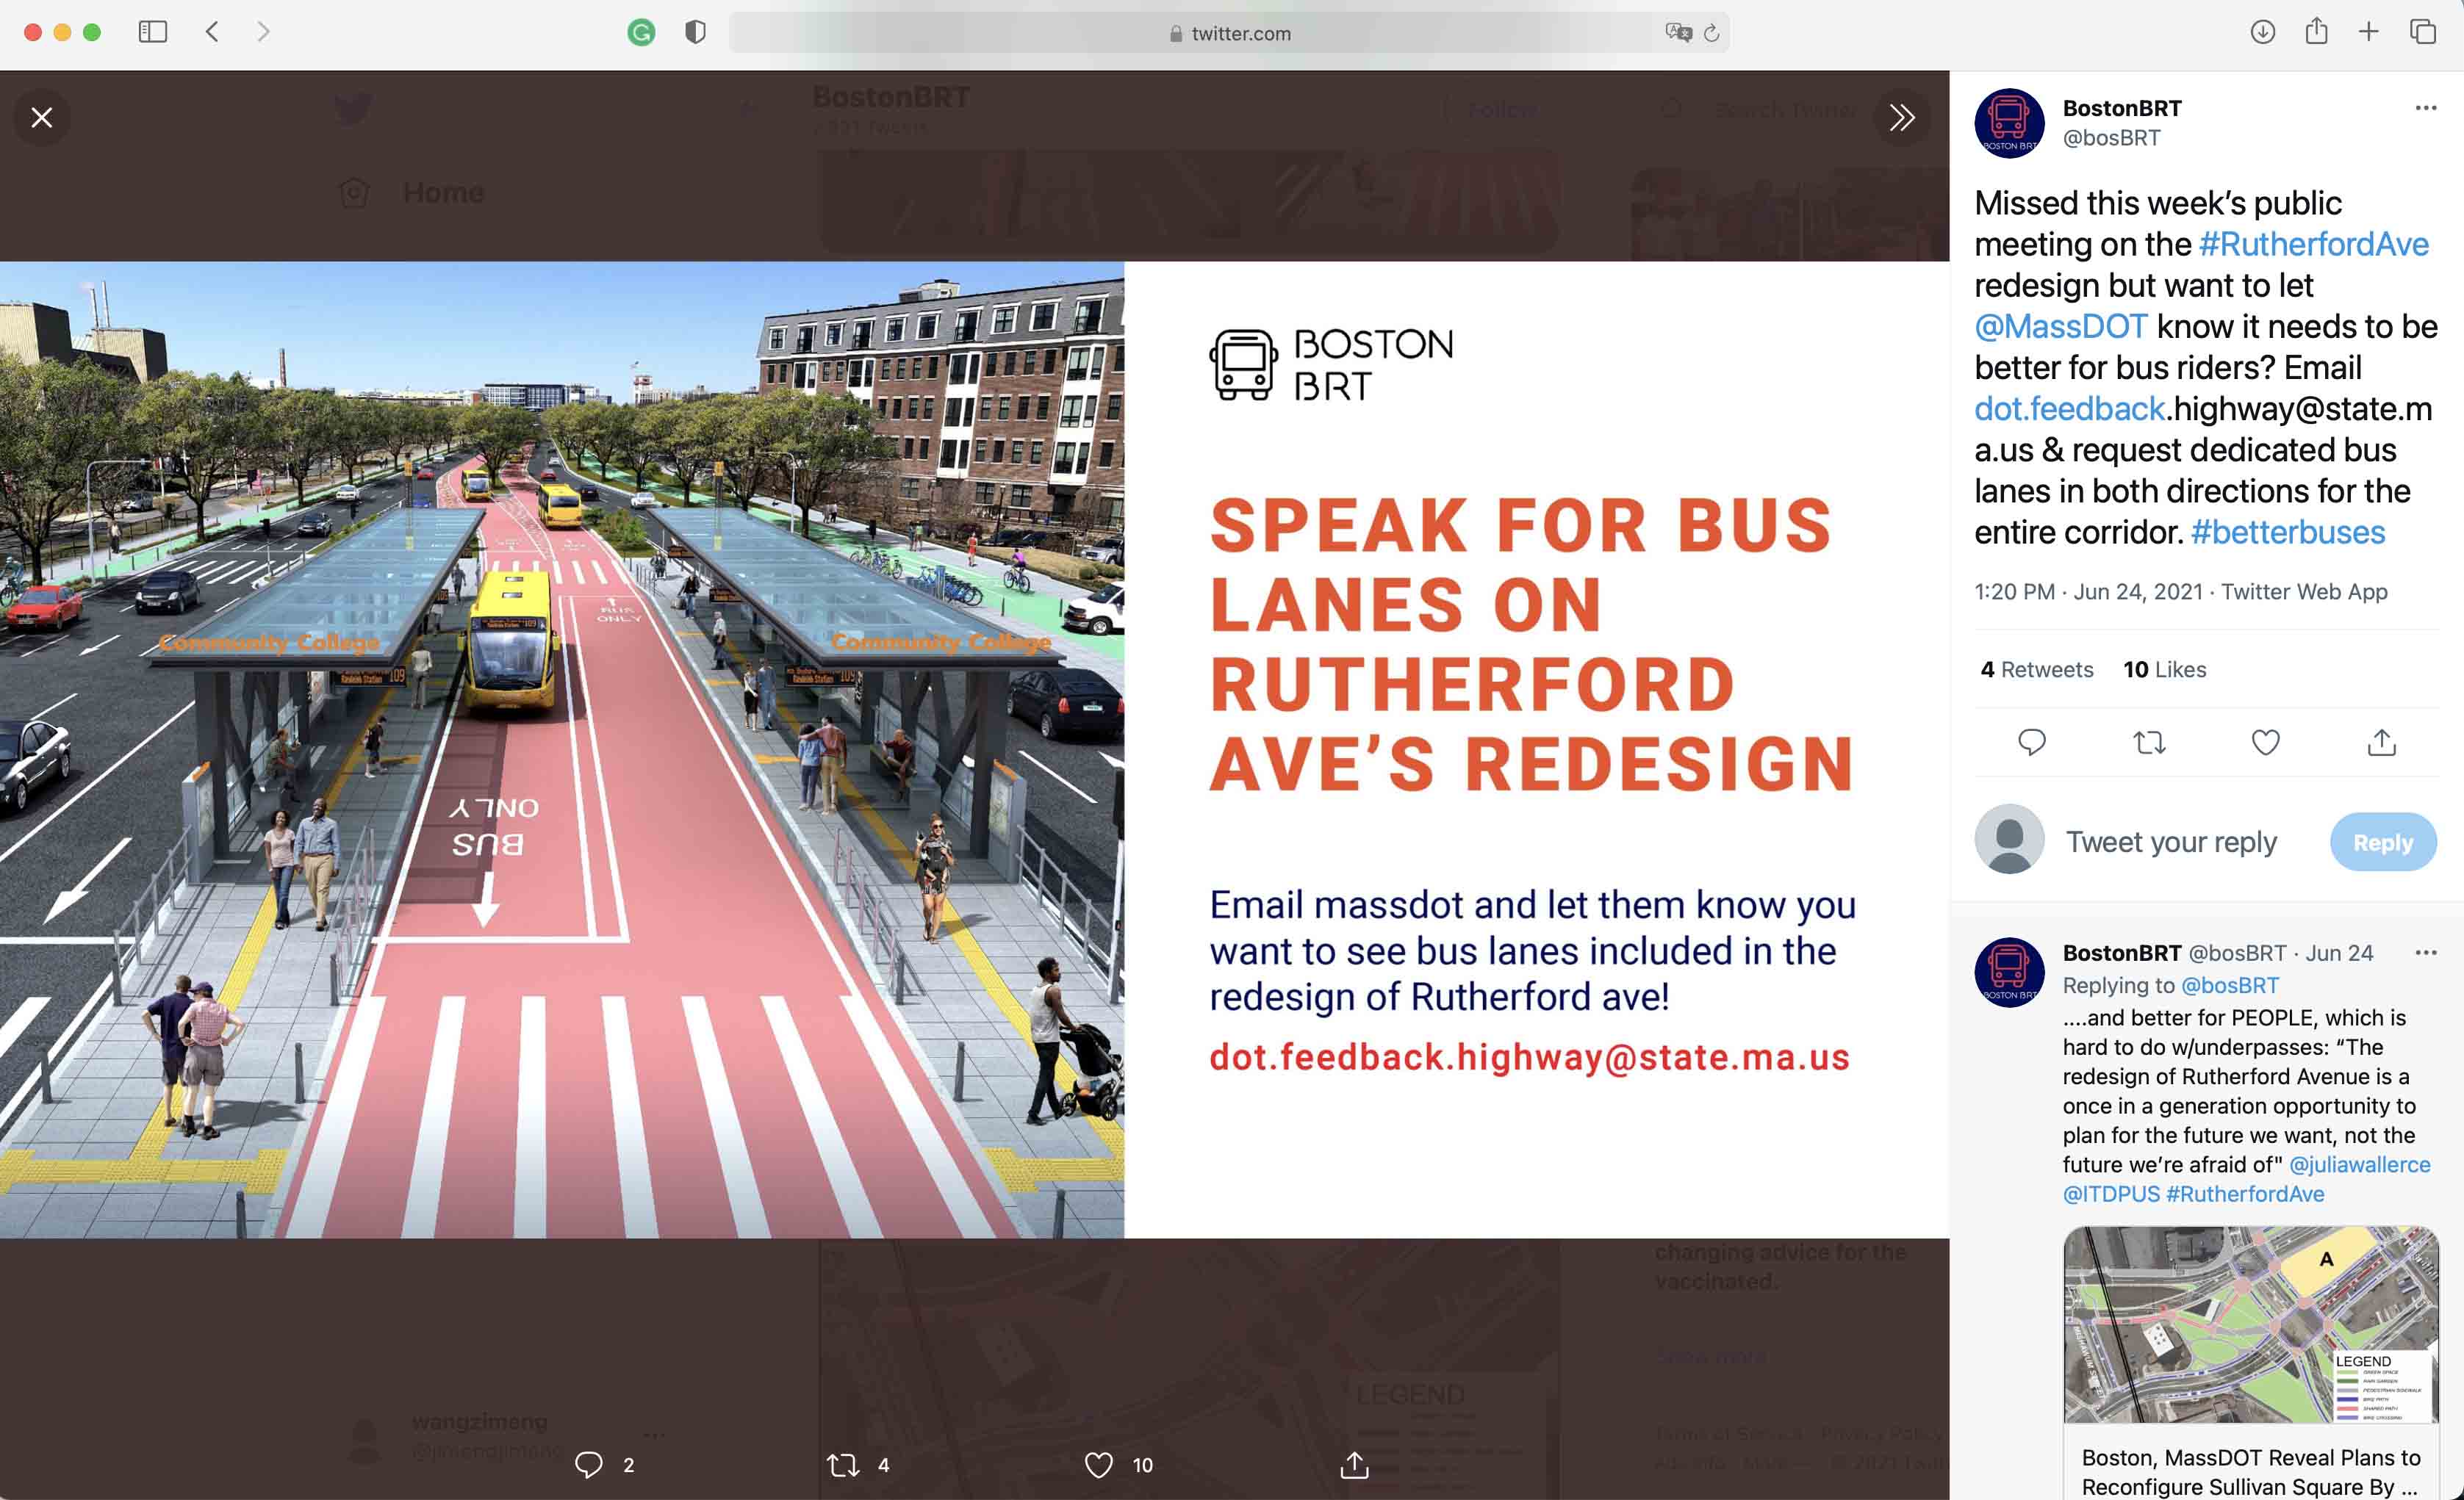Open the Grammarly extension icon
Screen dimensions: 2464x1500
click(641, 33)
